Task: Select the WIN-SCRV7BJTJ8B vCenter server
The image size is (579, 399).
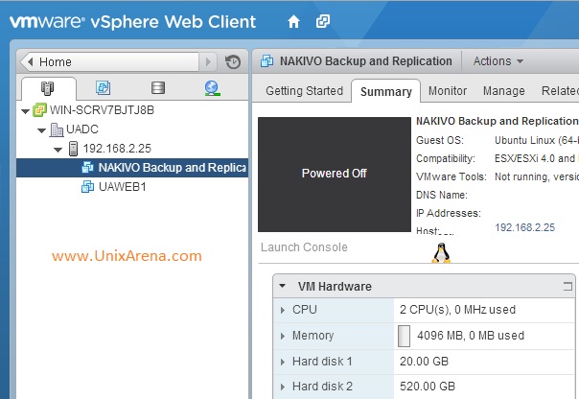Action: (102, 110)
